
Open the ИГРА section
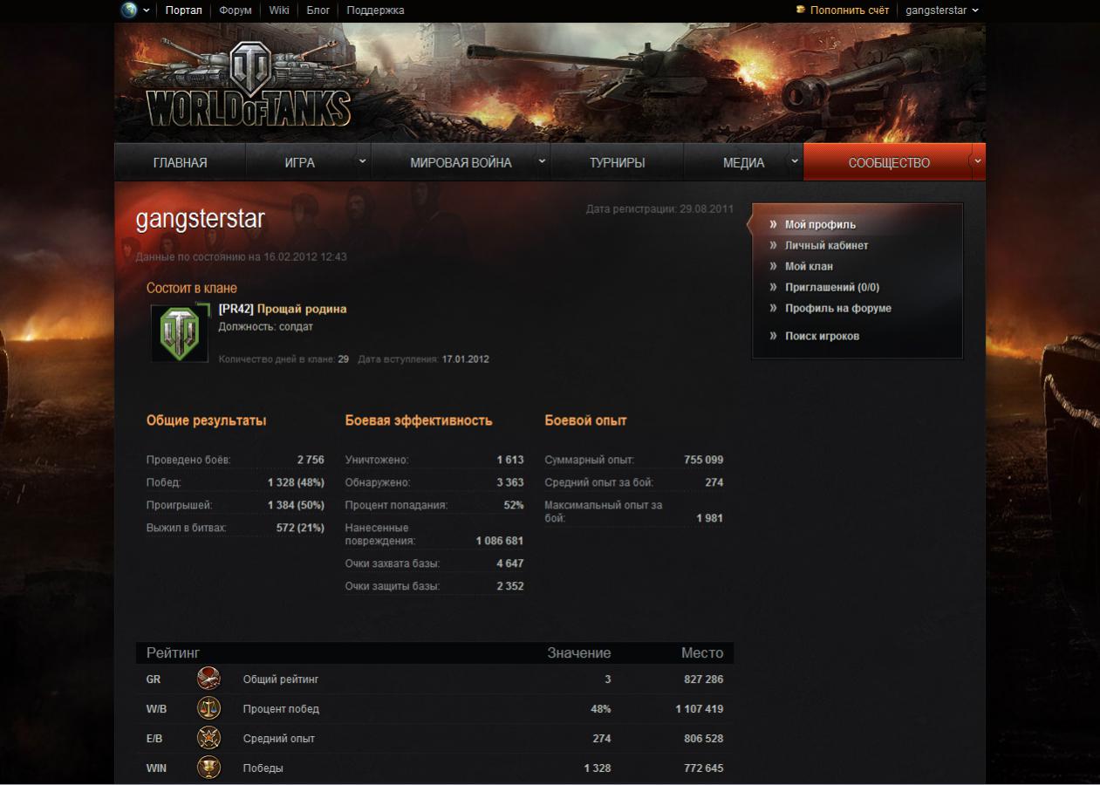(300, 162)
